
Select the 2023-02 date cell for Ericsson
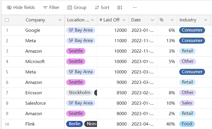click(x=143, y=93)
